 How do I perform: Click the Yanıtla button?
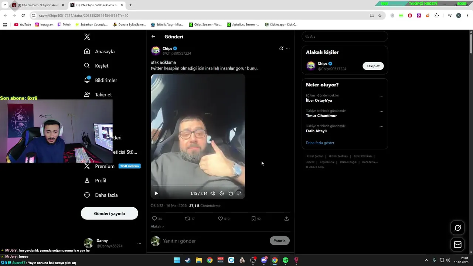click(280, 241)
